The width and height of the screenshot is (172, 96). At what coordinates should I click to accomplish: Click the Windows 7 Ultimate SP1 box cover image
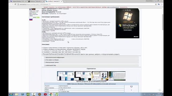tap(127, 23)
